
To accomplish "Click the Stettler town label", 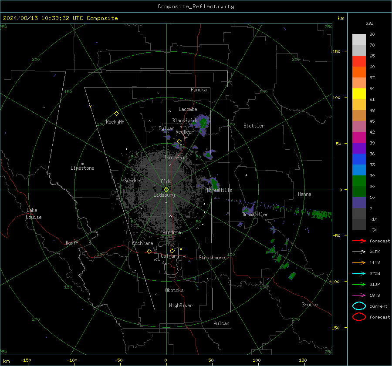I will [254, 126].
